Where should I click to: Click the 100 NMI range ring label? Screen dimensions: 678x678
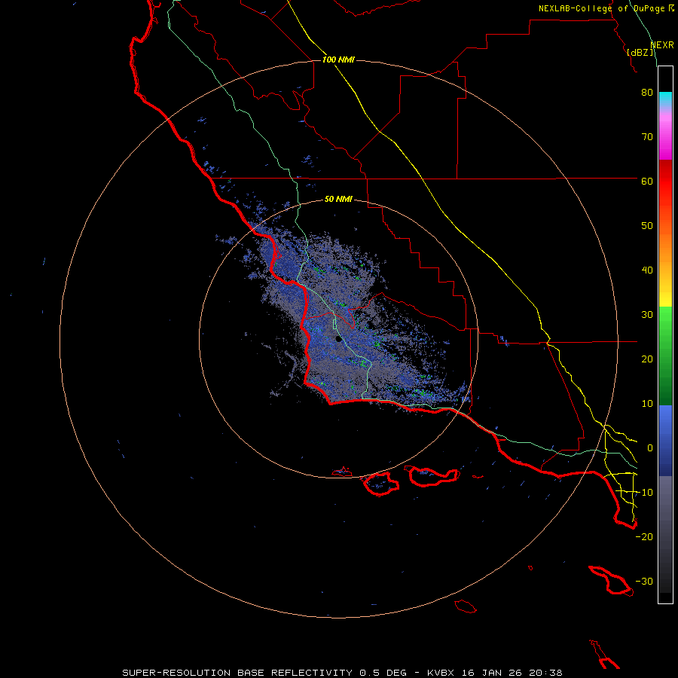click(x=338, y=60)
